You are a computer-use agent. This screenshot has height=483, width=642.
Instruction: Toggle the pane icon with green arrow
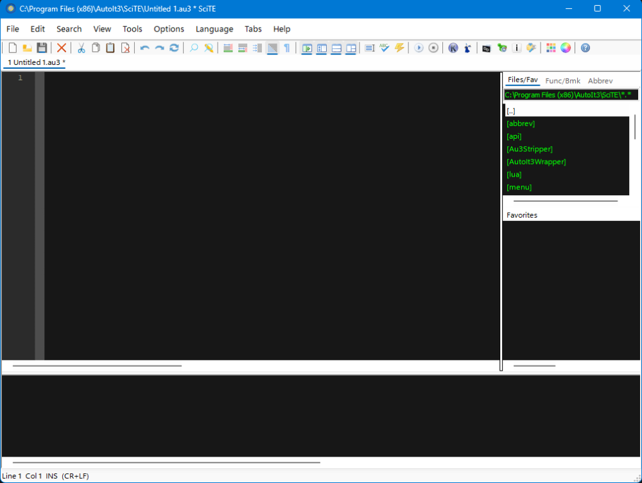tap(307, 48)
